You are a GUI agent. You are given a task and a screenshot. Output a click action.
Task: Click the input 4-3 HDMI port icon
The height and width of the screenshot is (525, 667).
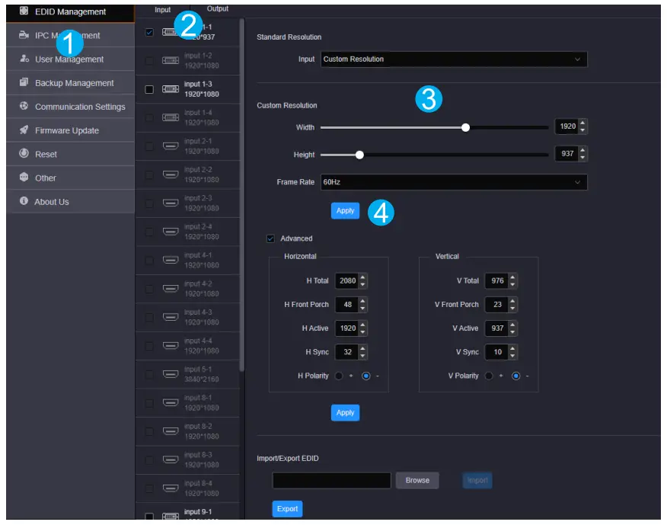pos(171,317)
